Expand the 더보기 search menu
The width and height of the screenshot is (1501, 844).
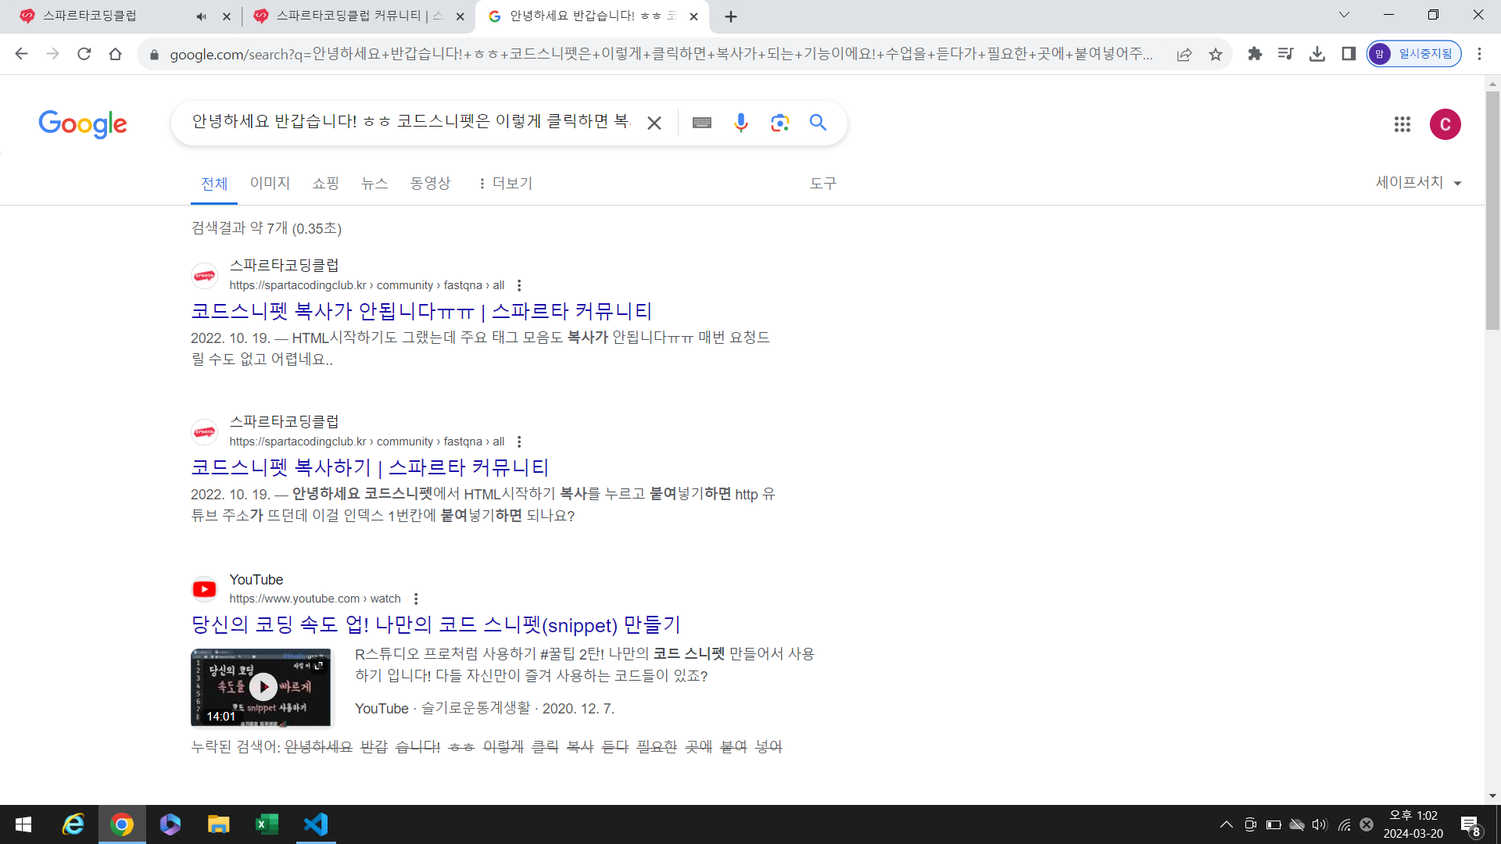pos(505,183)
